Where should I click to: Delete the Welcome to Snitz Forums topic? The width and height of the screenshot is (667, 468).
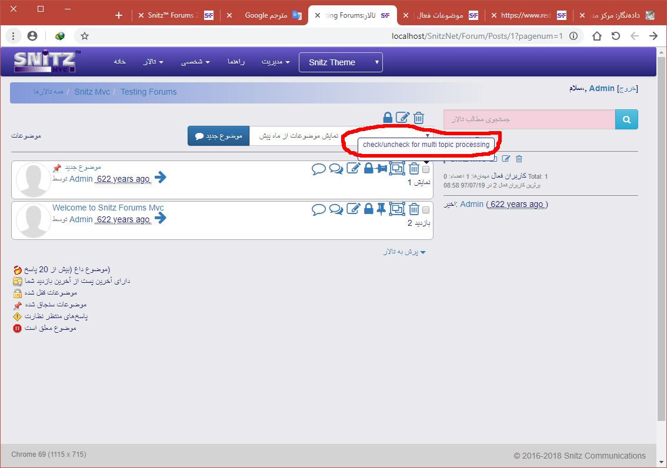414,209
